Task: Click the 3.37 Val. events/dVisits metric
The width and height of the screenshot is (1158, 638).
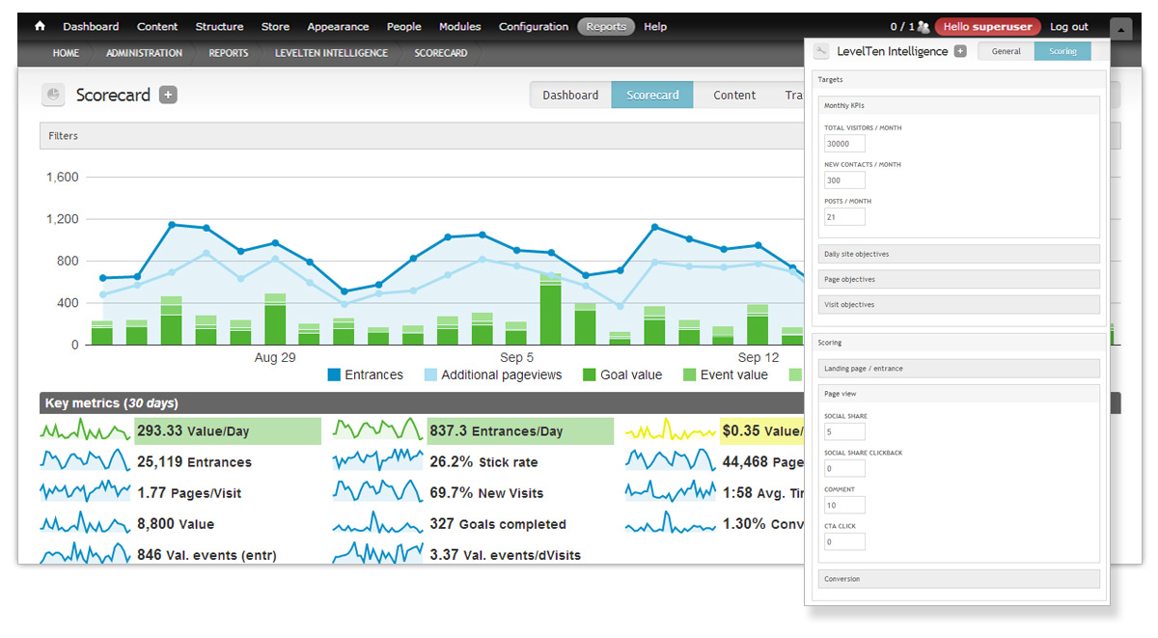Action: 506,555
